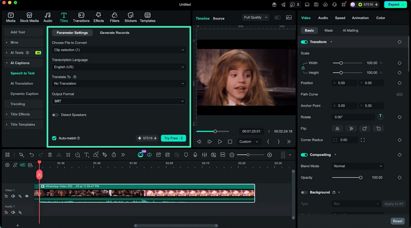Image resolution: width=411 pixels, height=228 pixels.
Task: Click the red scissors split button on the playhead
Action: pyautogui.click(x=39, y=174)
